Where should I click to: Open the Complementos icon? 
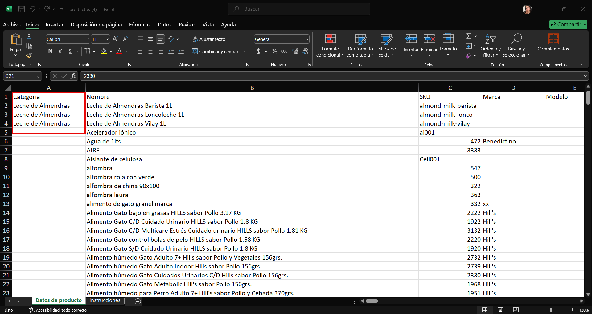(553, 39)
